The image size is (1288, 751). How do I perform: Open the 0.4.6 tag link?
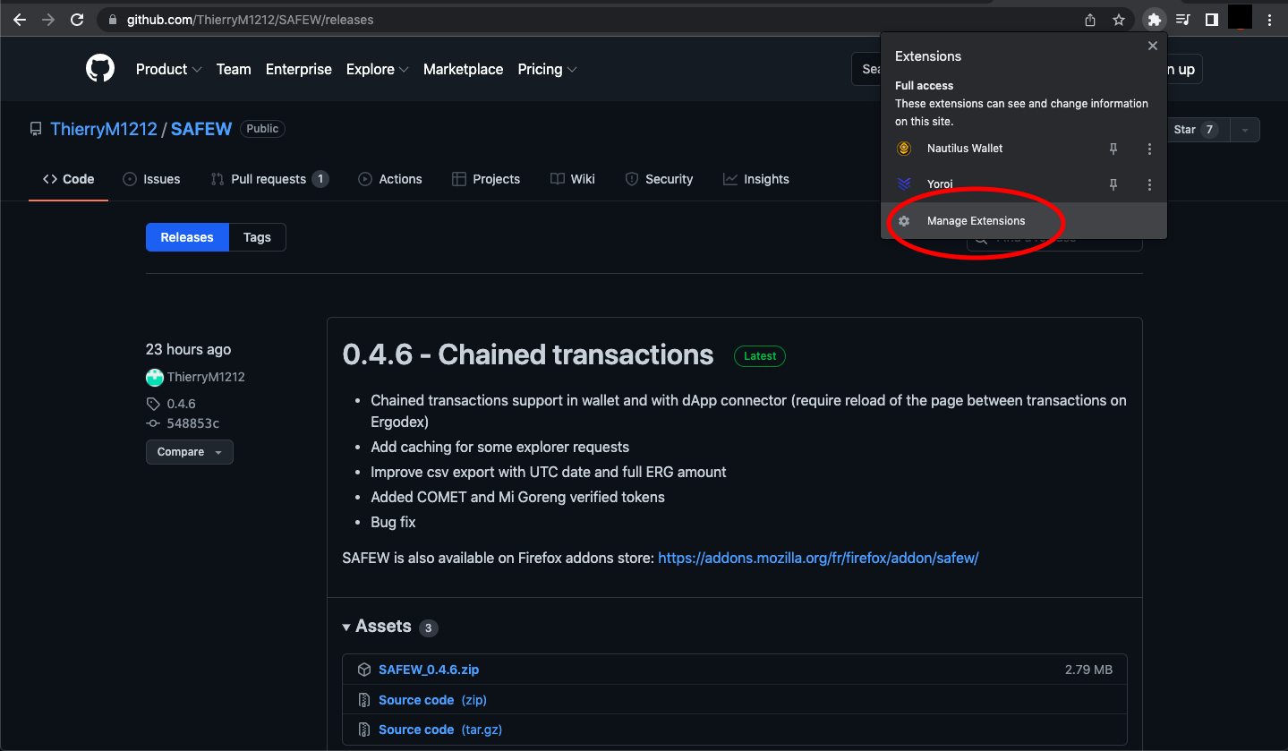pos(181,404)
